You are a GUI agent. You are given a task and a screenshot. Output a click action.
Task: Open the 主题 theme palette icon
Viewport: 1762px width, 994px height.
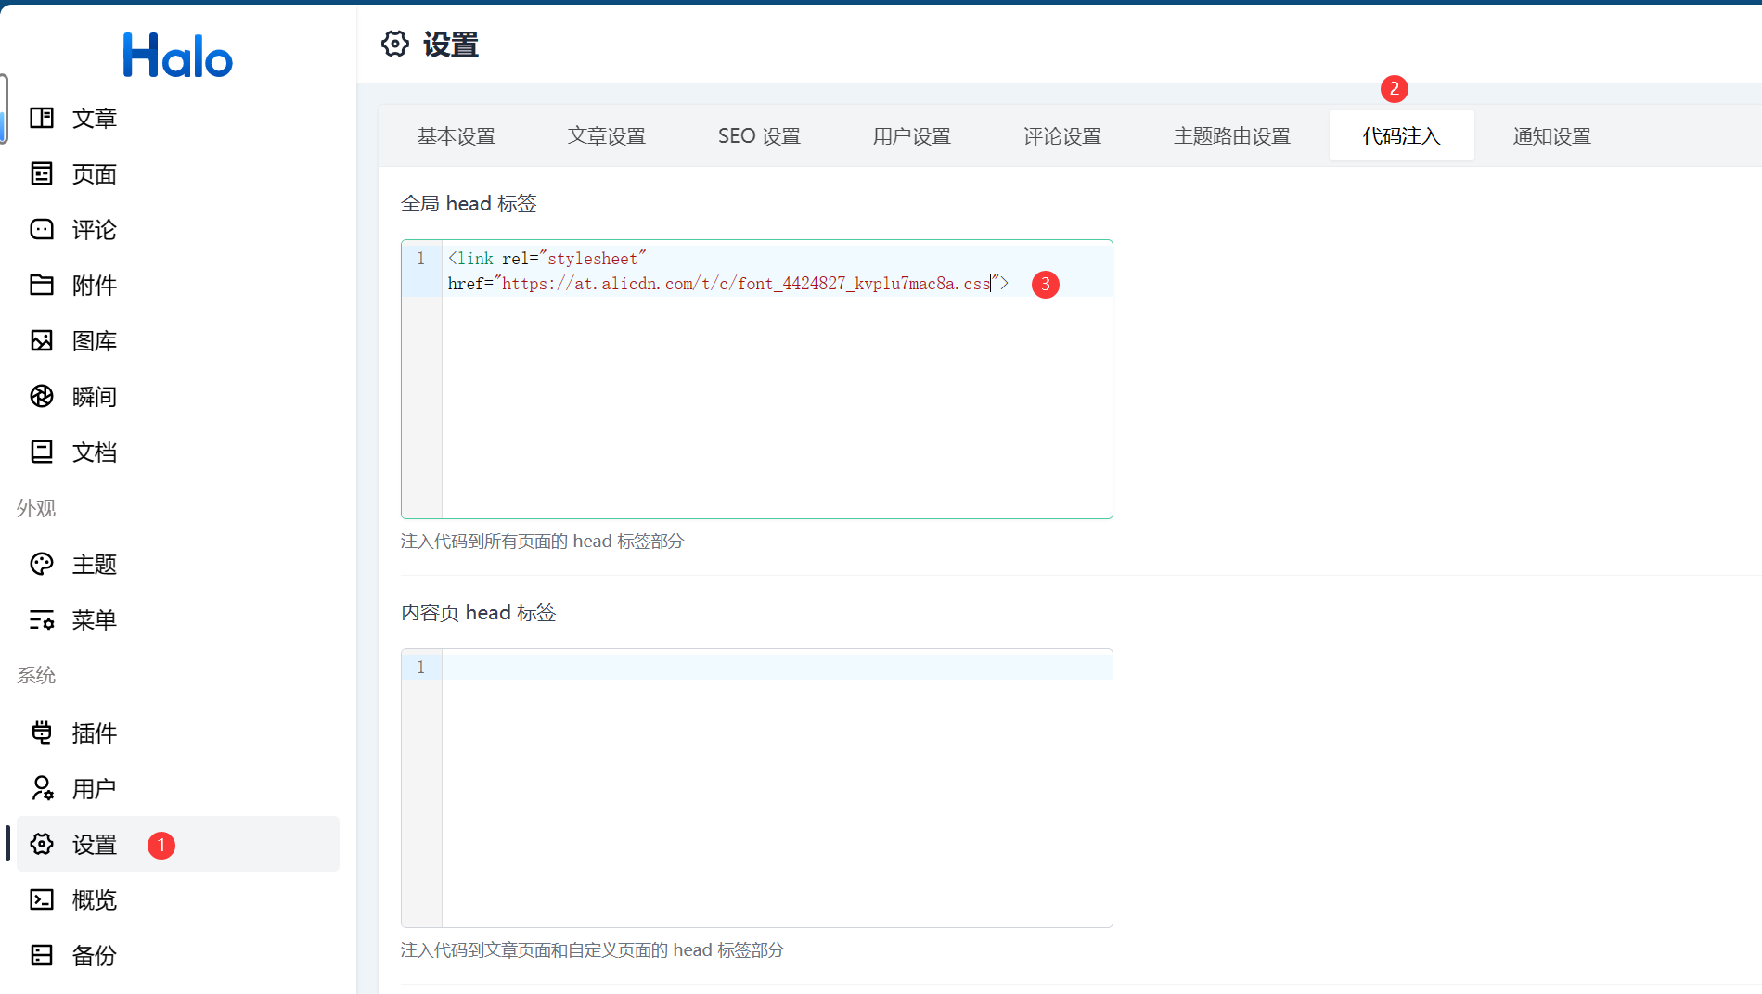pyautogui.click(x=42, y=564)
